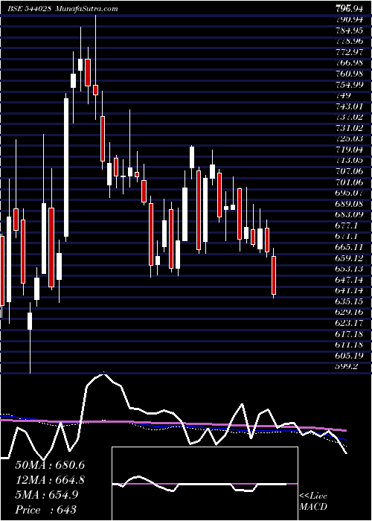Click the 778.96 price level label
This screenshot has width=372, height=521.
[x=351, y=42]
